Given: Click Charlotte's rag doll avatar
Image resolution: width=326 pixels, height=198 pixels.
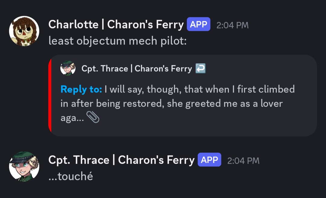Looking at the screenshot, I should coord(24,31).
